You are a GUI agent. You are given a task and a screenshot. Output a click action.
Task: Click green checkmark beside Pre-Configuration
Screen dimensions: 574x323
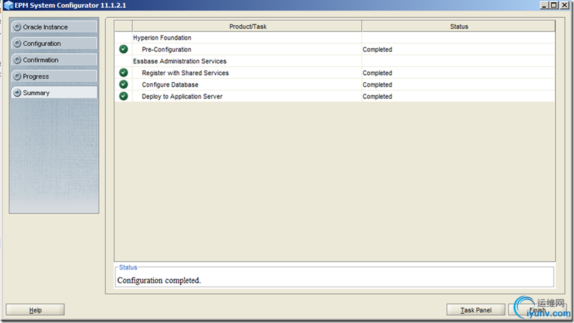pyautogui.click(x=124, y=49)
